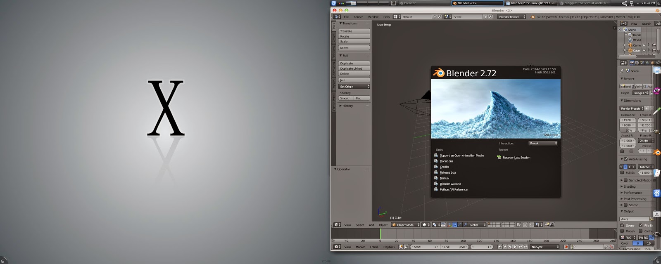Click the Blender logo on splash screen
The image size is (661, 264).
point(438,73)
